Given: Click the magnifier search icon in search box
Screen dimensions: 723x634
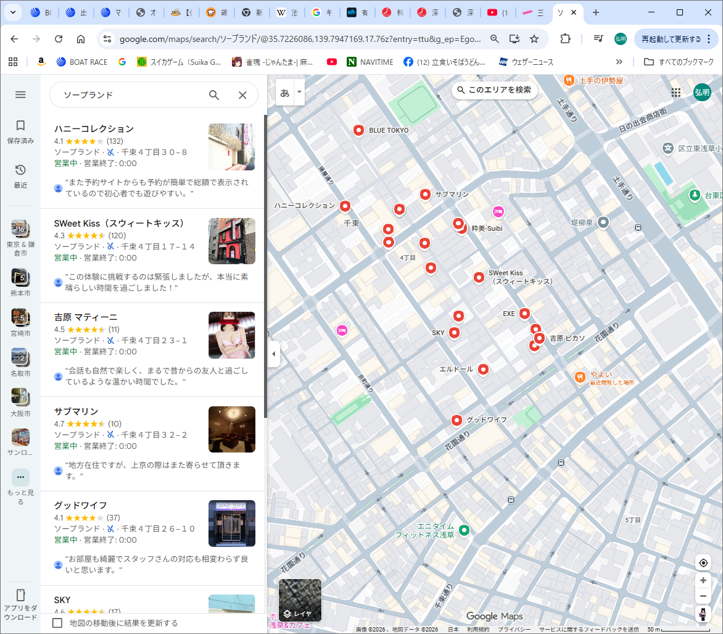Looking at the screenshot, I should tap(214, 95).
